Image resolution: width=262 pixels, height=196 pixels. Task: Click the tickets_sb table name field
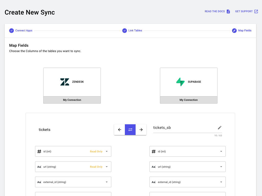pos(183,128)
